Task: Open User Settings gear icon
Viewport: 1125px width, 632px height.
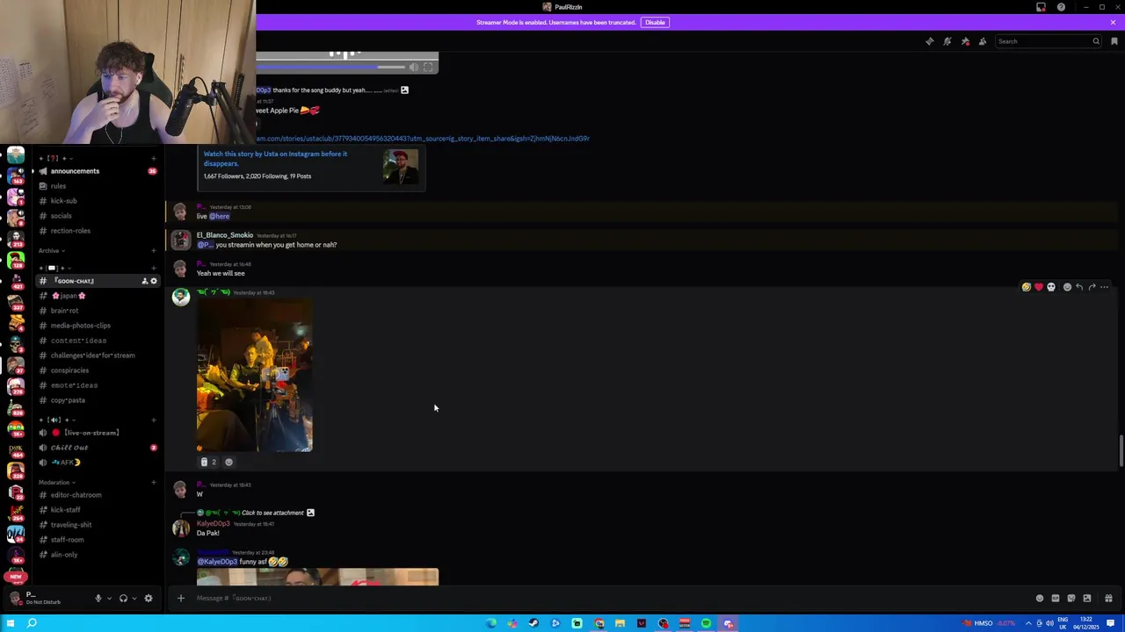Action: pyautogui.click(x=148, y=598)
